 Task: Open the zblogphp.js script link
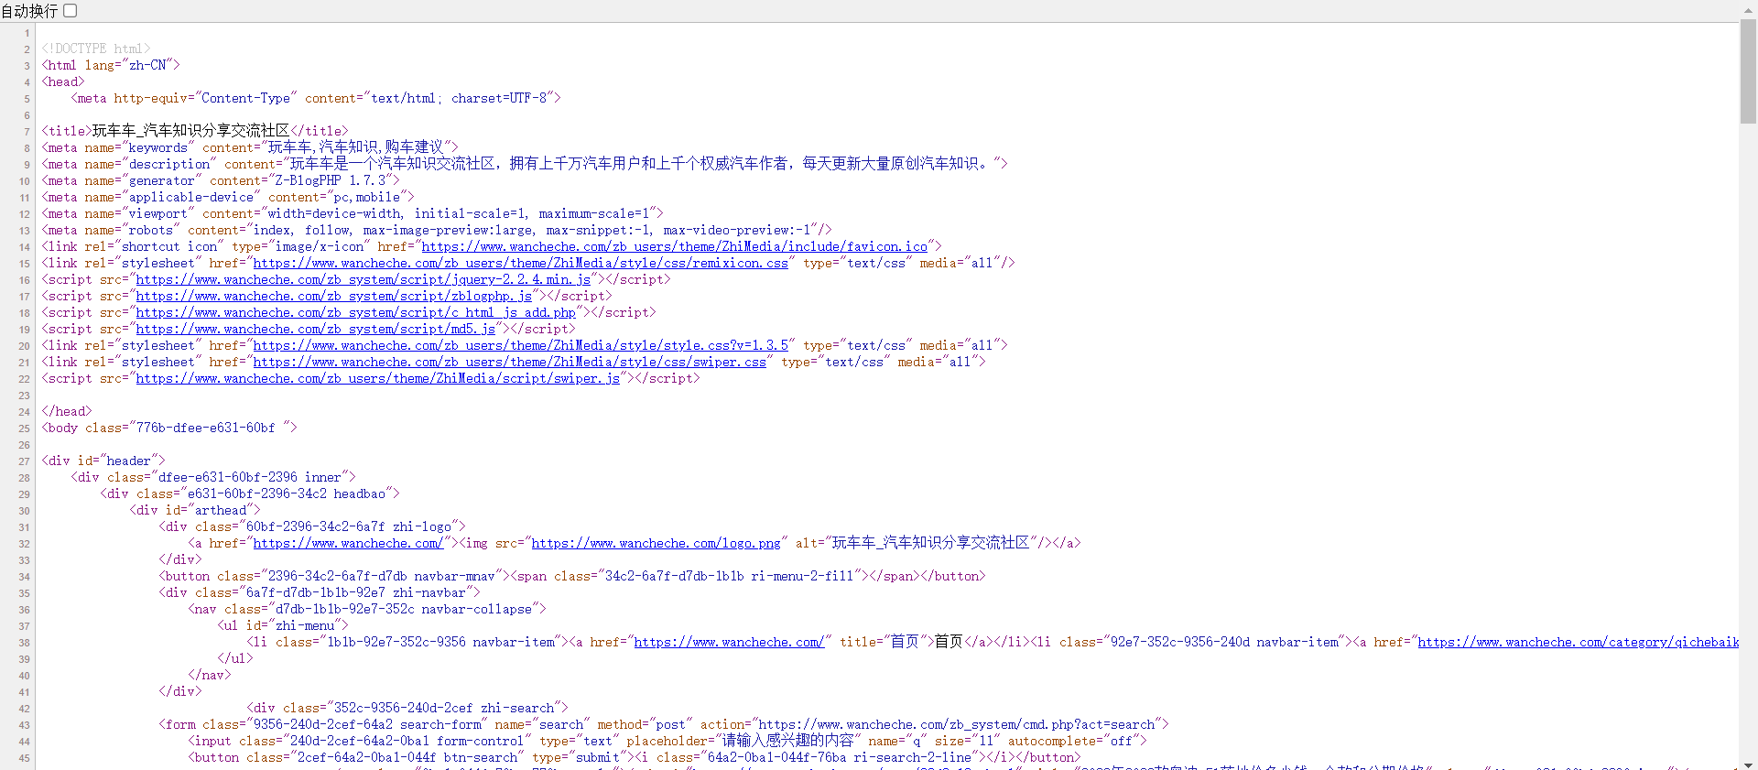point(334,296)
